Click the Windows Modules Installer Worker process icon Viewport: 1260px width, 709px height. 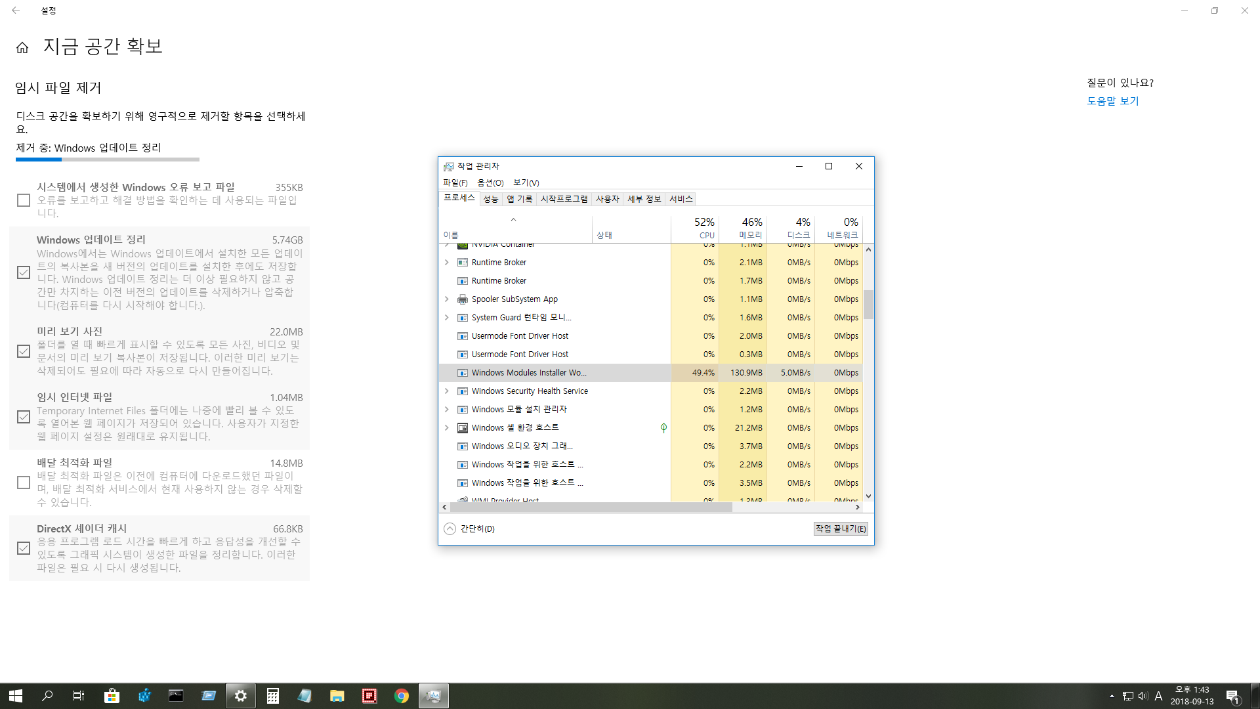[463, 373]
